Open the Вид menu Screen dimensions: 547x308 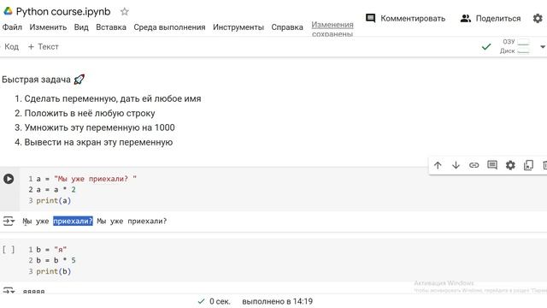point(81,27)
